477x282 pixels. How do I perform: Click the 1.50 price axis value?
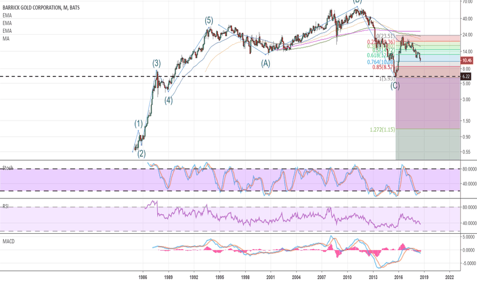click(x=467, y=121)
